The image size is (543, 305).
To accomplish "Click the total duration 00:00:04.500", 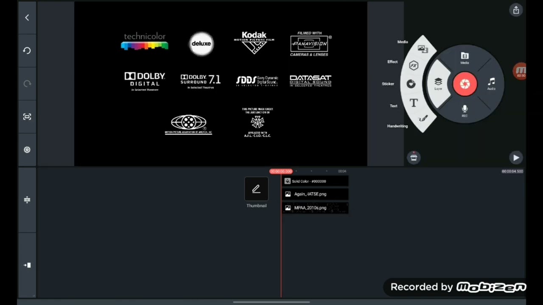I will (512, 171).
